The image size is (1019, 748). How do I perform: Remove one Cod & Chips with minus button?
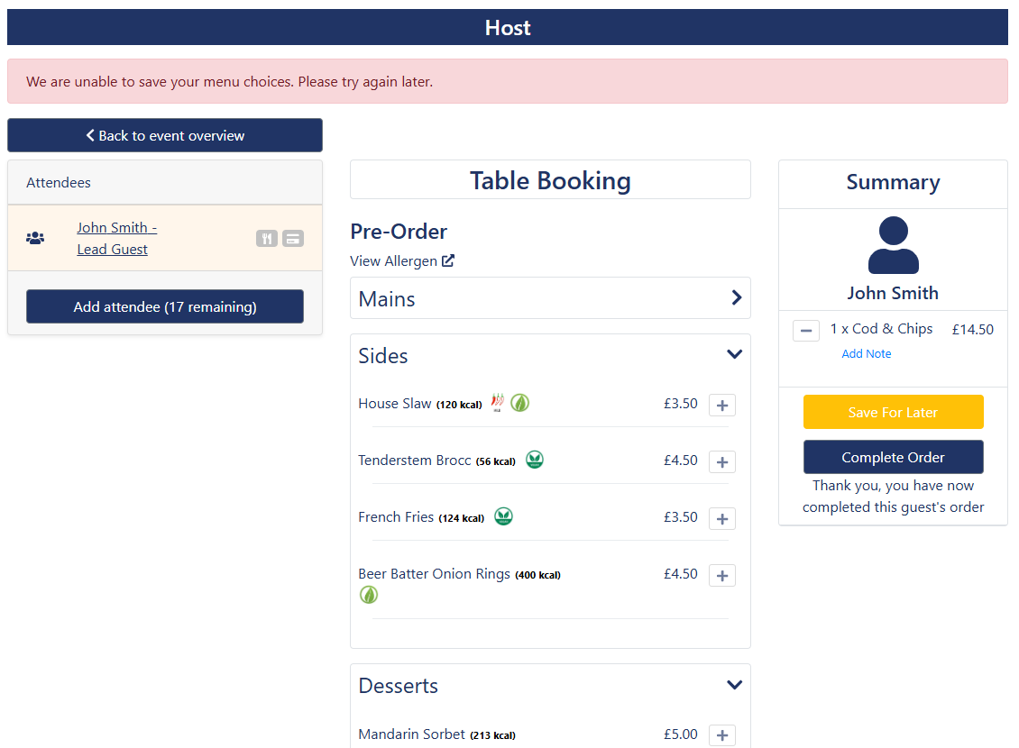pos(805,331)
